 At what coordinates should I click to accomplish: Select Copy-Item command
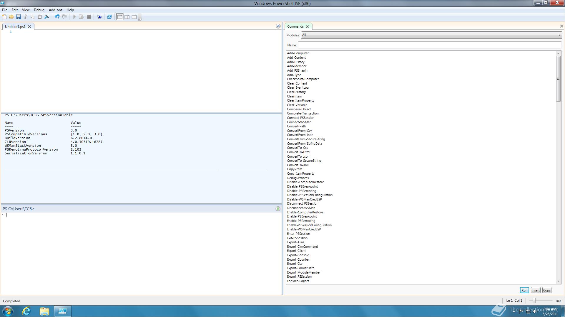coord(294,169)
